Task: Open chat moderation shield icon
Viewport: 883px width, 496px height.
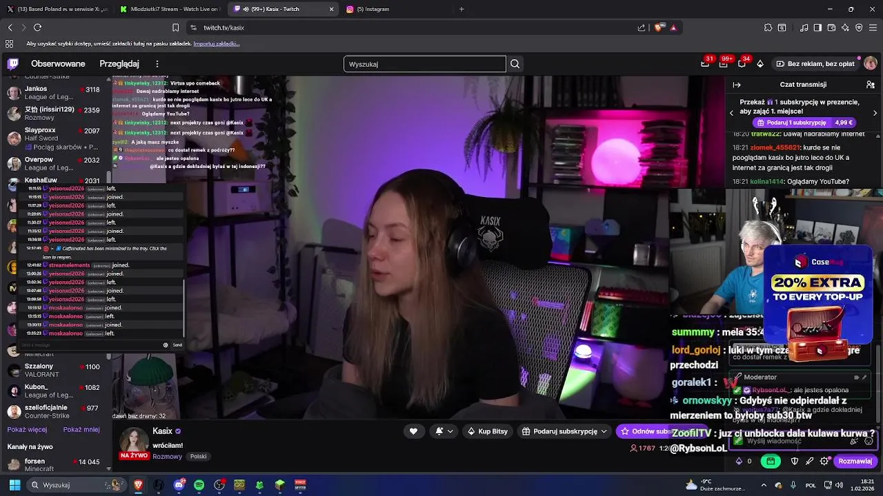Action: [795, 461]
